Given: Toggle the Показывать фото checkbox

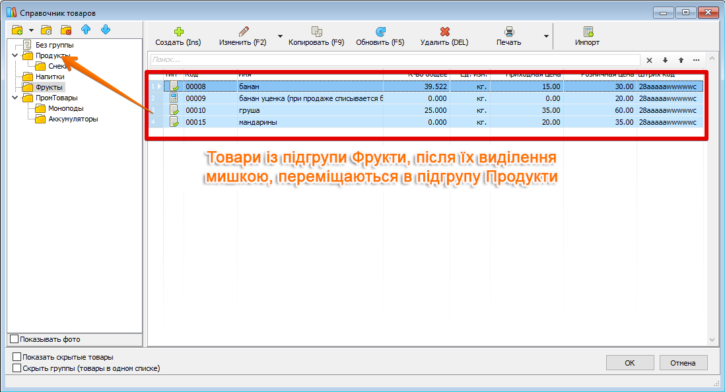Looking at the screenshot, I should tap(15, 339).
